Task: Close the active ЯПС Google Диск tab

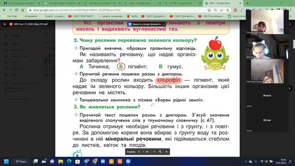Action: (x=240, y=3)
